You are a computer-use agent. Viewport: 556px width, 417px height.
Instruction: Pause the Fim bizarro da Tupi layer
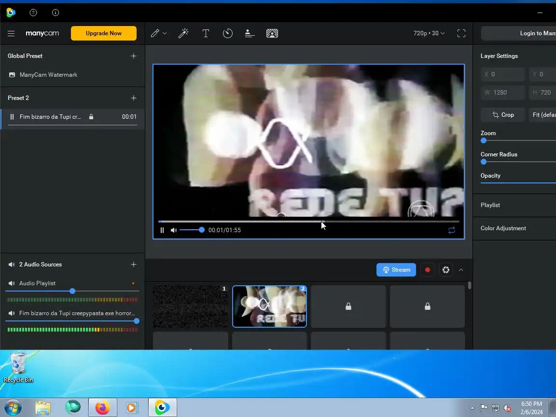(12, 117)
